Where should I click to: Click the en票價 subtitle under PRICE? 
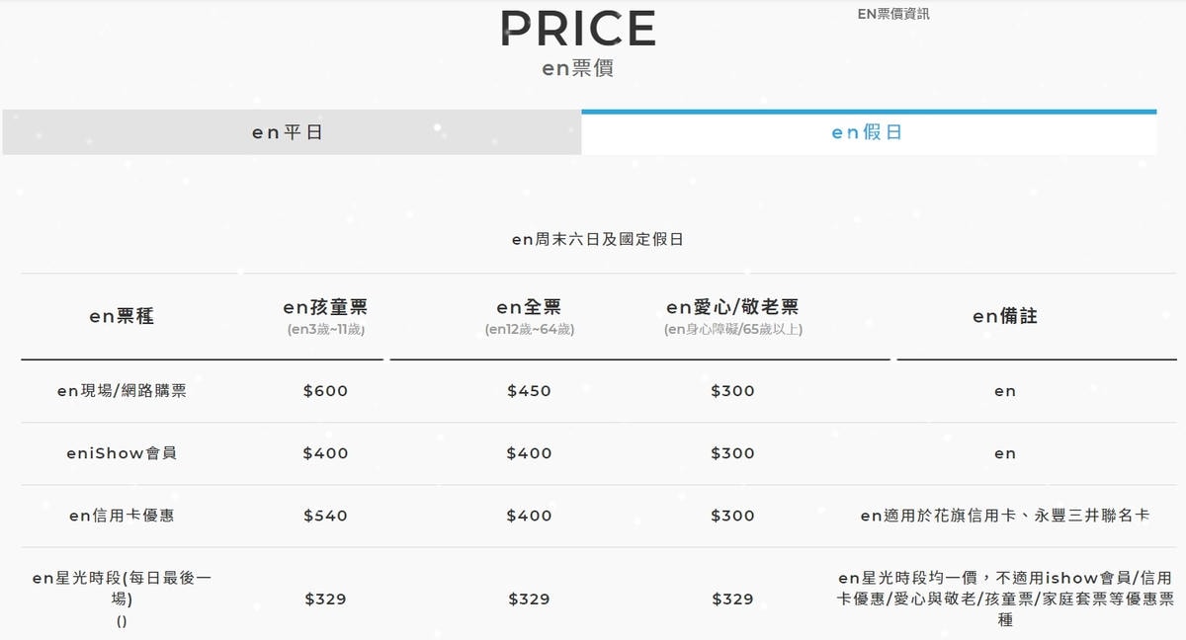point(578,69)
